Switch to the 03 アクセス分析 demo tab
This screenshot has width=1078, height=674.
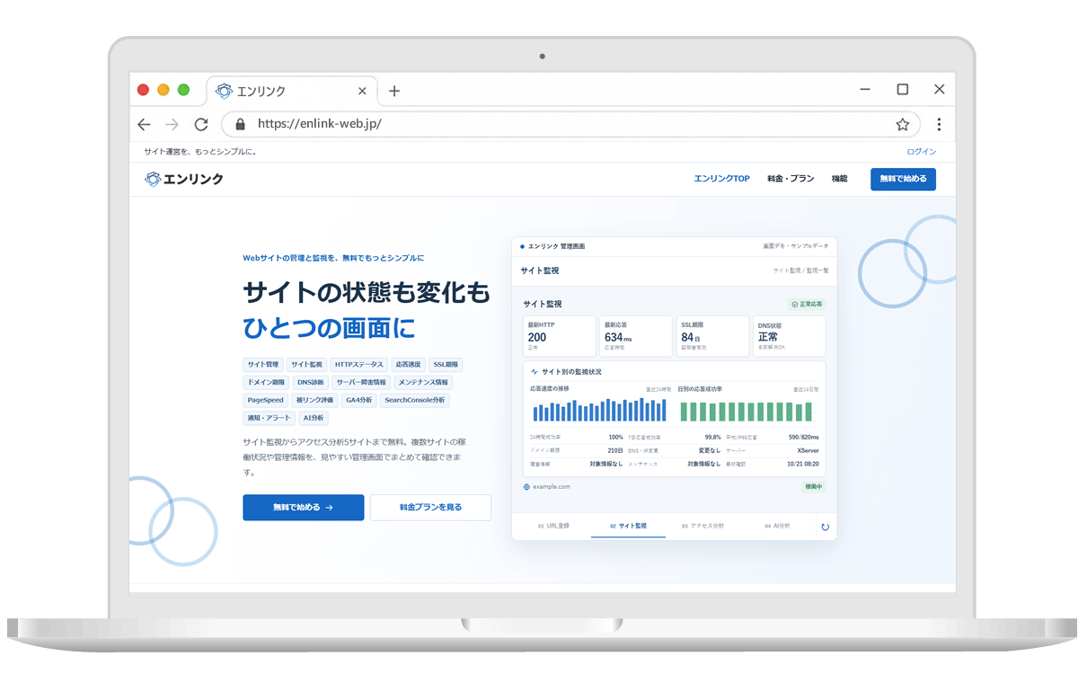702,526
